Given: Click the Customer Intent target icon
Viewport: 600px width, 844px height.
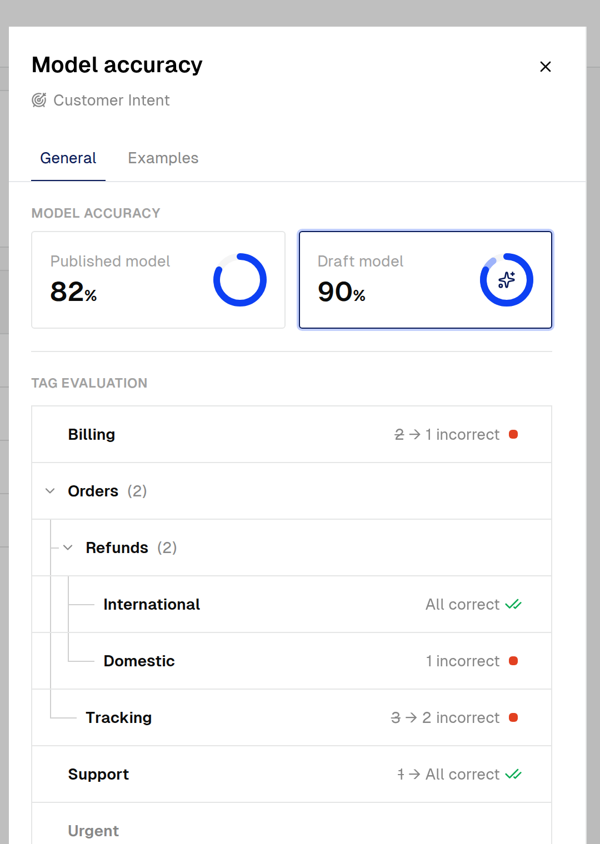Looking at the screenshot, I should [x=39, y=101].
